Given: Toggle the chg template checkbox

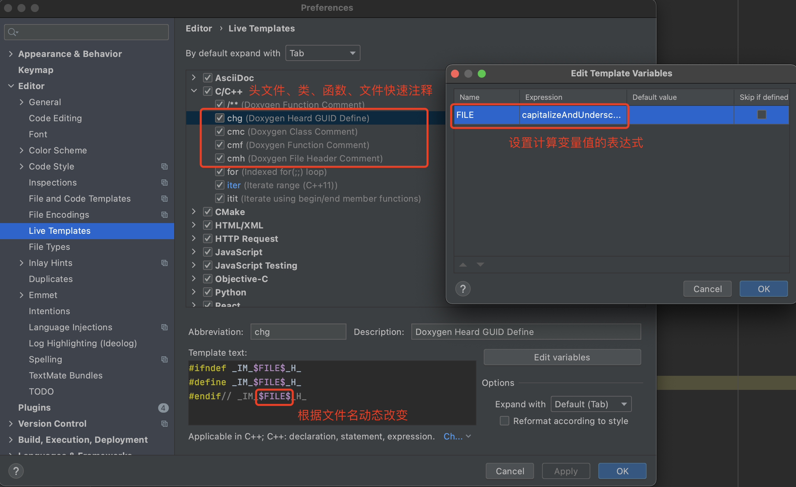Looking at the screenshot, I should click(x=220, y=118).
